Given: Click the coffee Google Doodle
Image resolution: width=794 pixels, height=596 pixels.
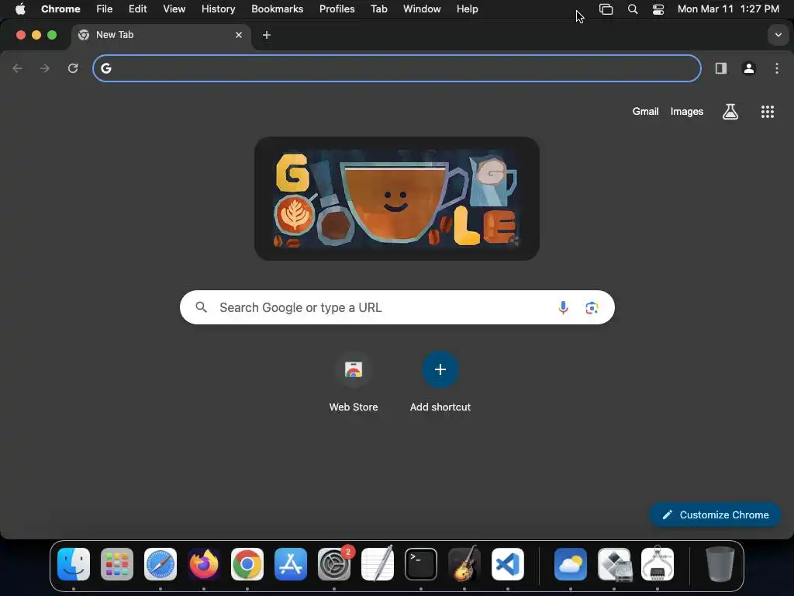Looking at the screenshot, I should click(397, 199).
